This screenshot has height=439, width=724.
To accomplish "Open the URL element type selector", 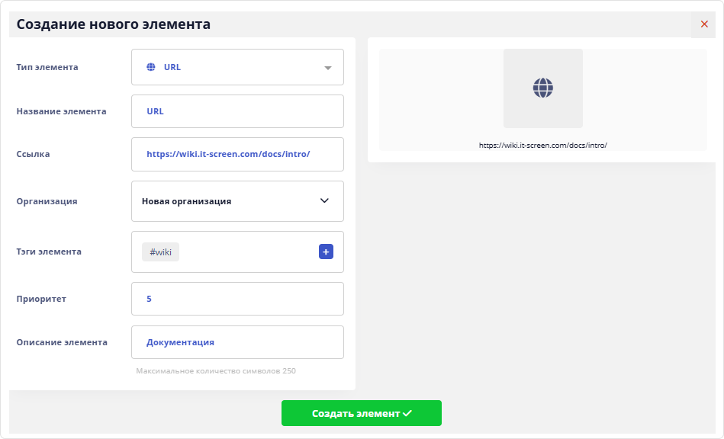I will click(237, 67).
